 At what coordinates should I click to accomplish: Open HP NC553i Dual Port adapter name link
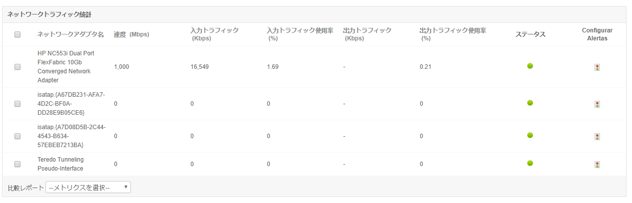pyautogui.click(x=66, y=66)
